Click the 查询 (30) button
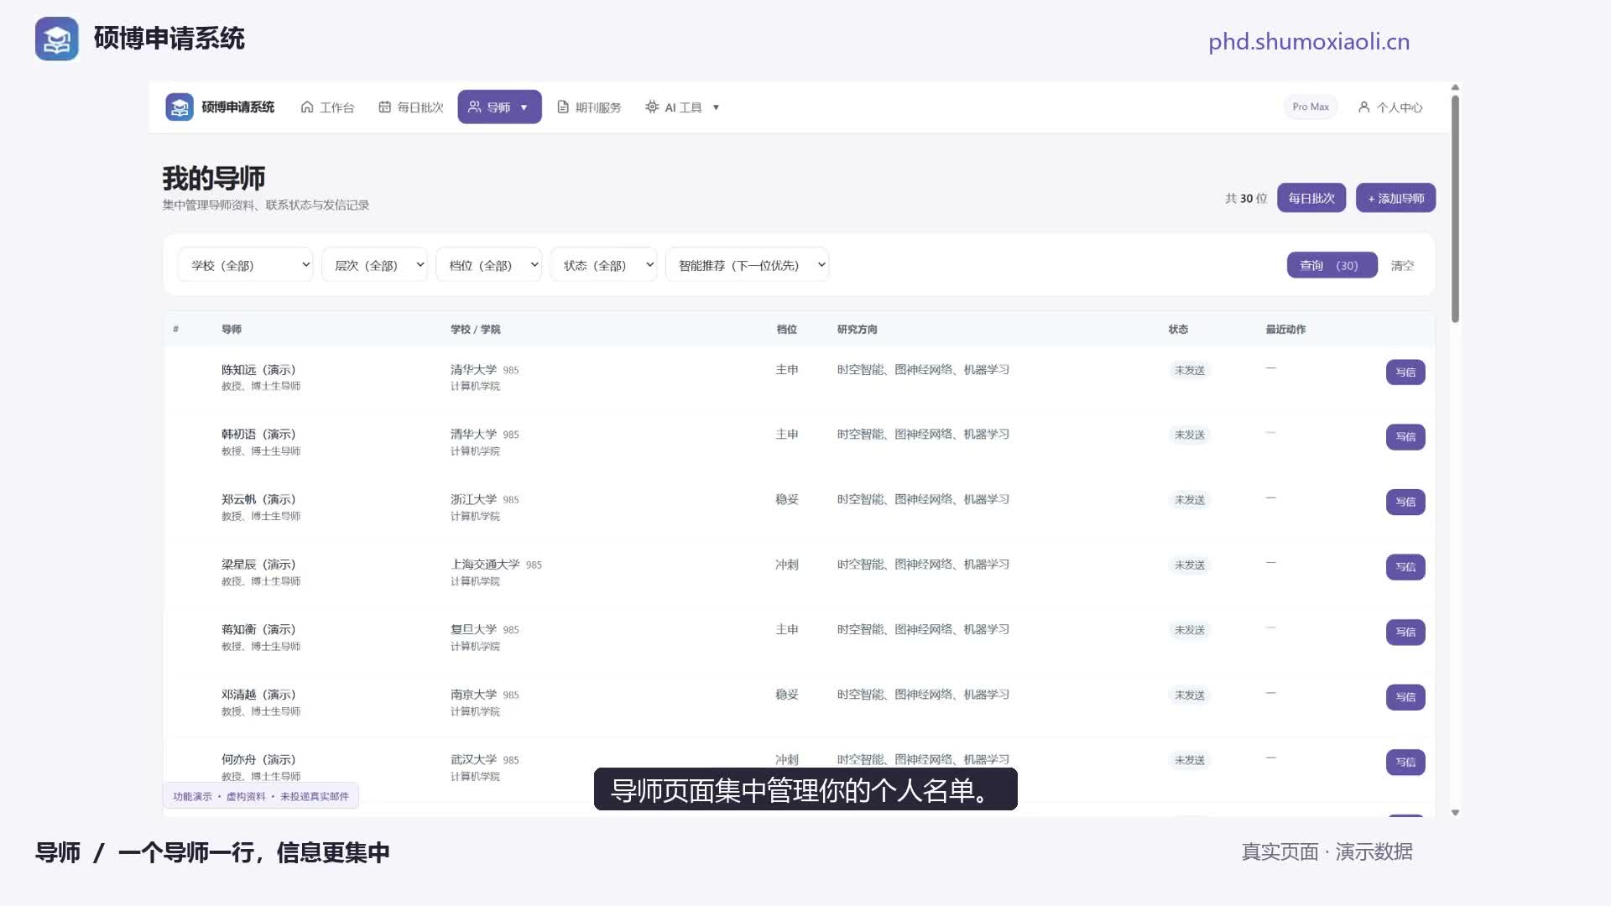This screenshot has height=906, width=1611. [1332, 265]
